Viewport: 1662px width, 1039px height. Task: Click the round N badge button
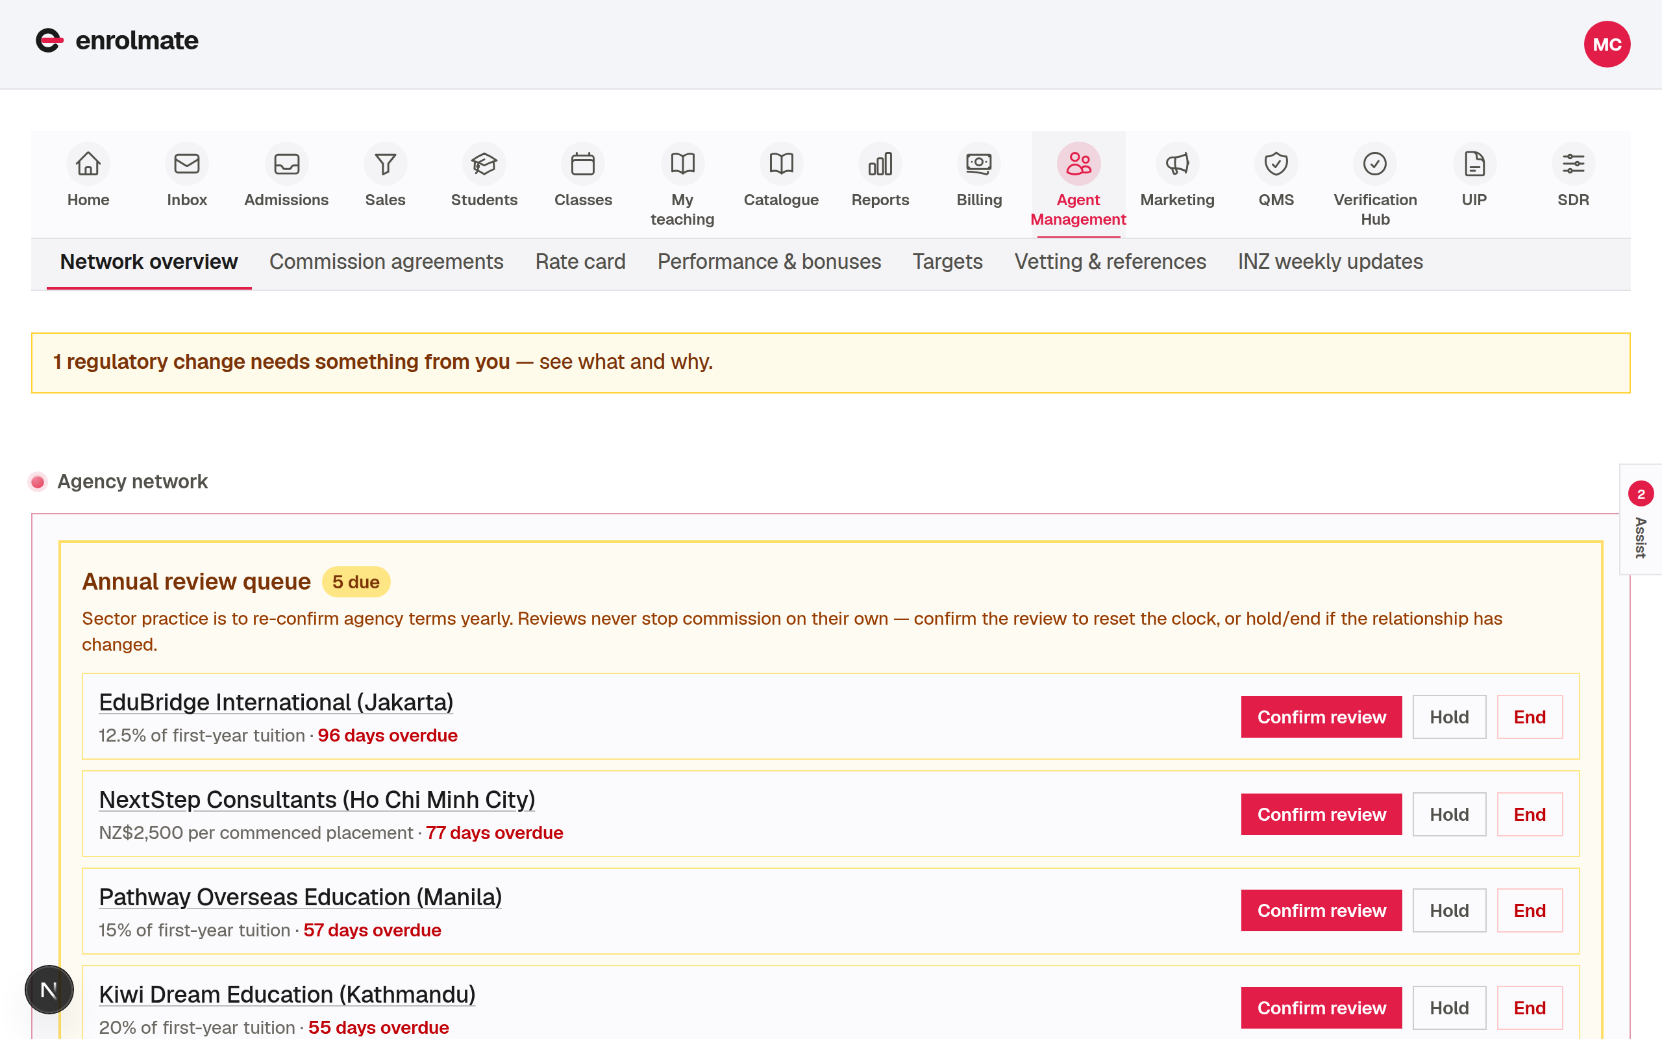[49, 990]
